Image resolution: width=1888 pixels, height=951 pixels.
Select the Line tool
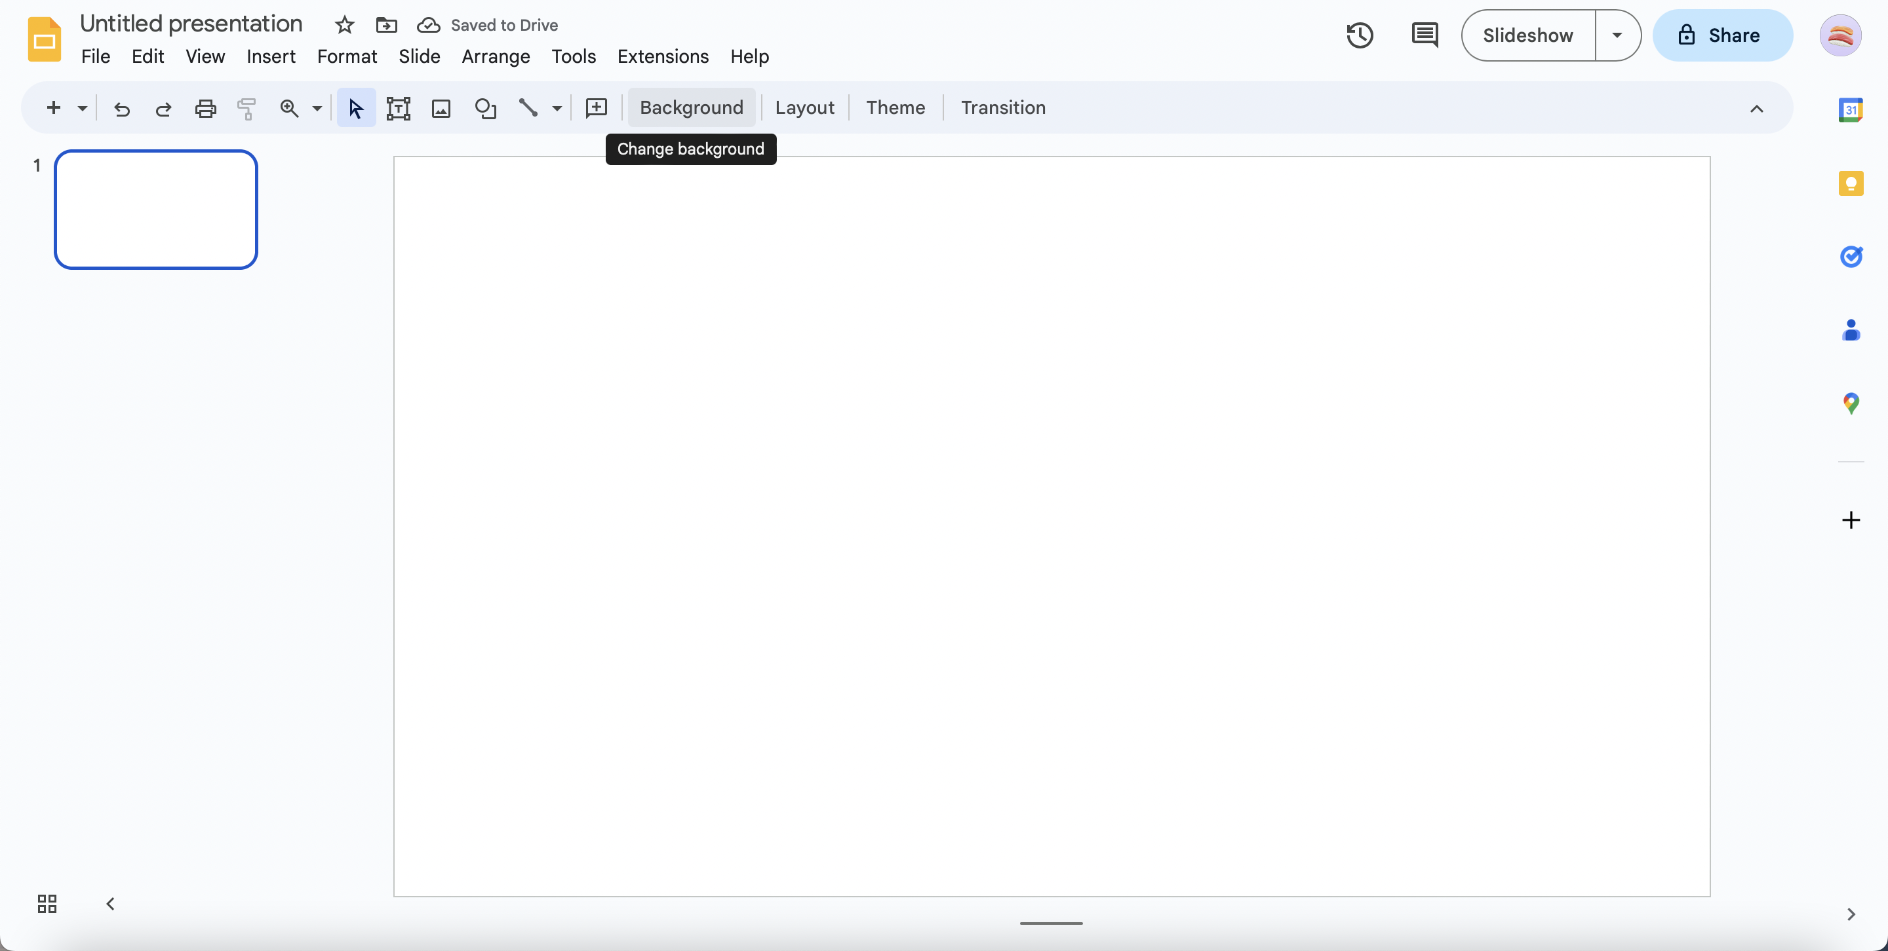coord(529,107)
